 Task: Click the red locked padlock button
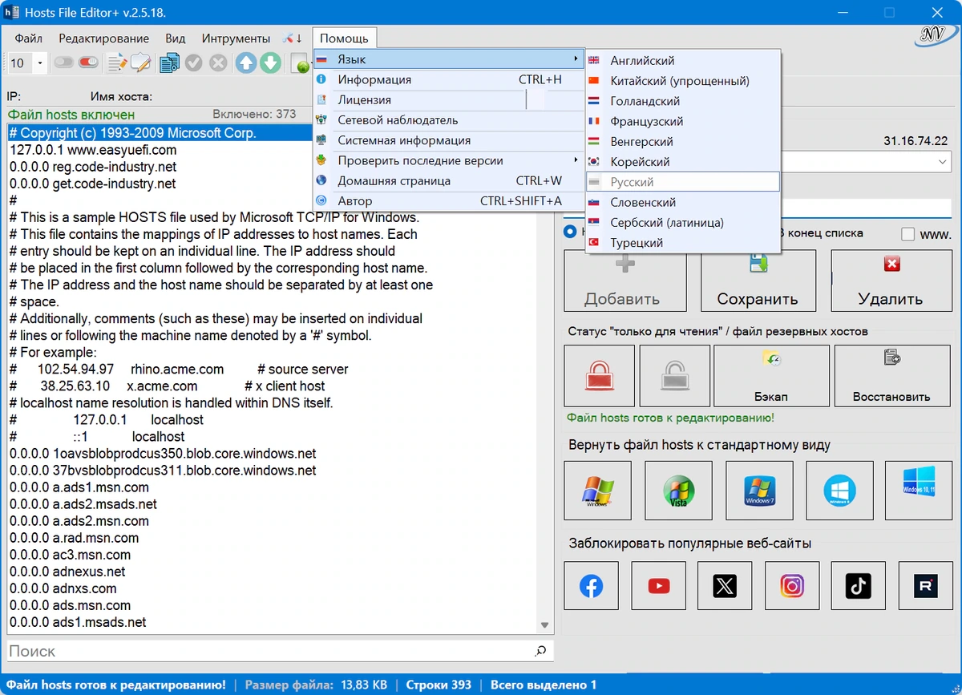point(599,376)
